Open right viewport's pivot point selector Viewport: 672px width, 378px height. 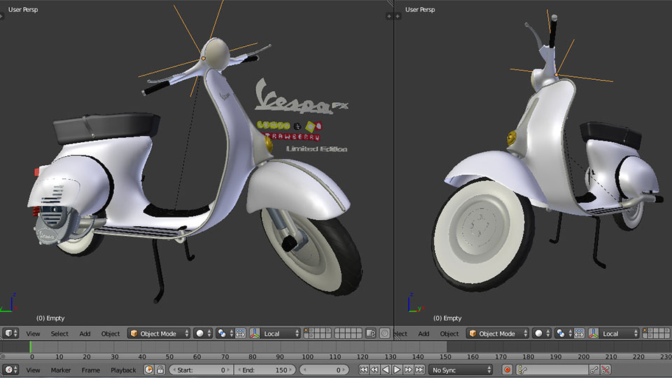(564, 333)
